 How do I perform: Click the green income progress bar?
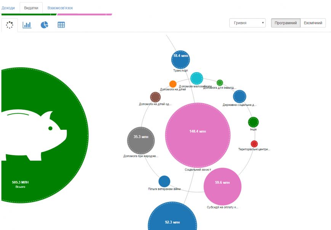coord(29,14)
